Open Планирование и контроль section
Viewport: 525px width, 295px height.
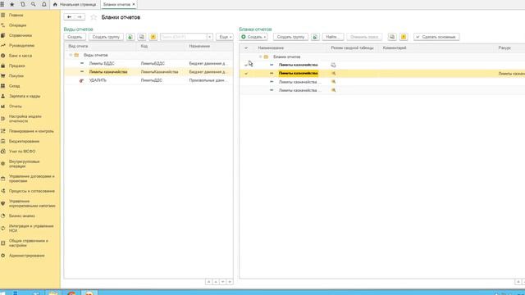click(31, 131)
